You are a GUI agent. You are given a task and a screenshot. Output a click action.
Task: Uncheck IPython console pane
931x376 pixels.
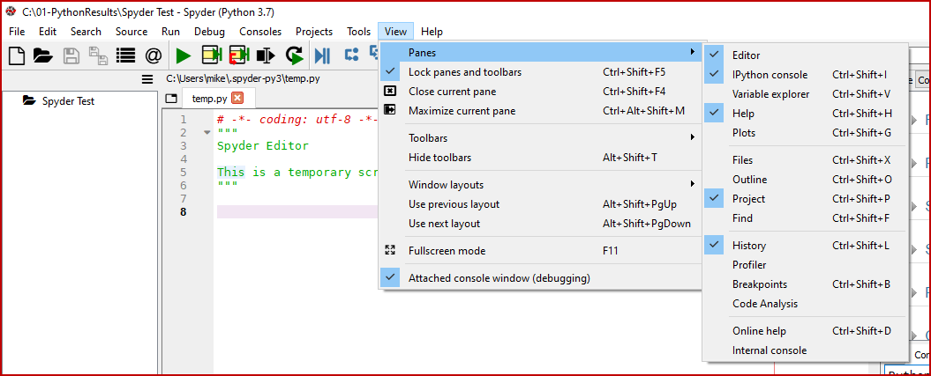(805, 75)
